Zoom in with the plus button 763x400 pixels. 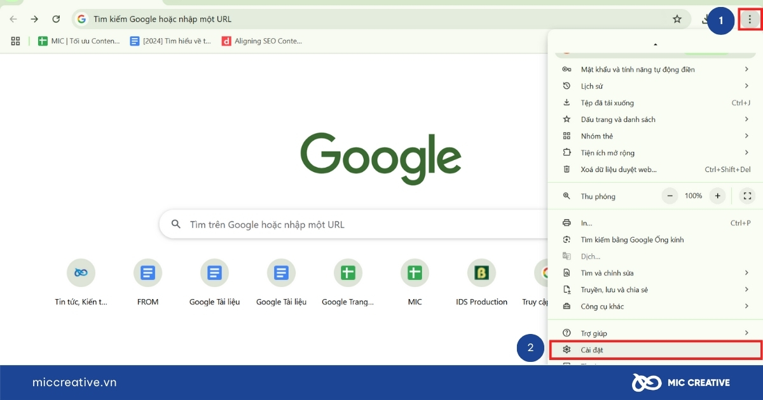[717, 196]
